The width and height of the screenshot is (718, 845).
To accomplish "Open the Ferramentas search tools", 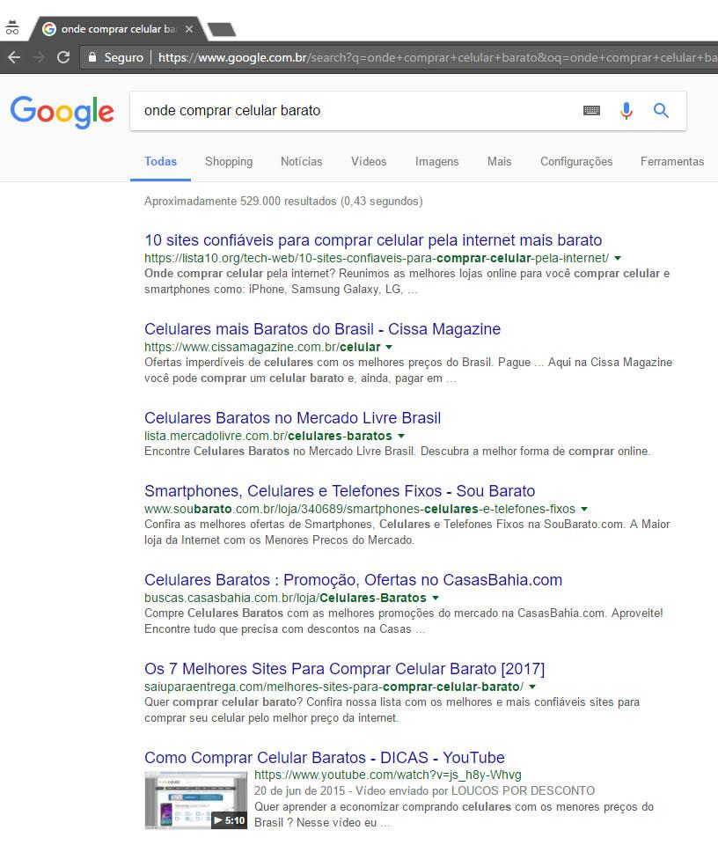I will tap(672, 162).
